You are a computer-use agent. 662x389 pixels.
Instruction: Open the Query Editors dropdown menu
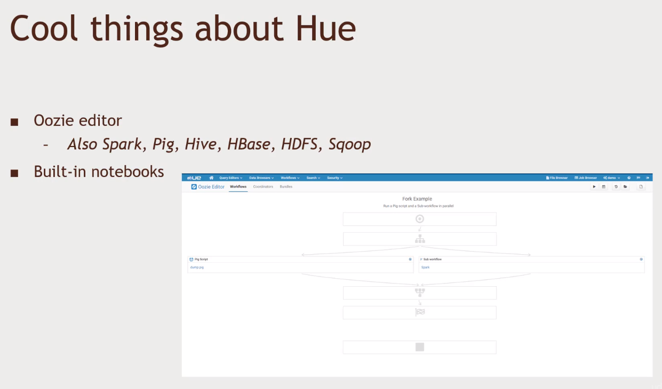point(231,178)
